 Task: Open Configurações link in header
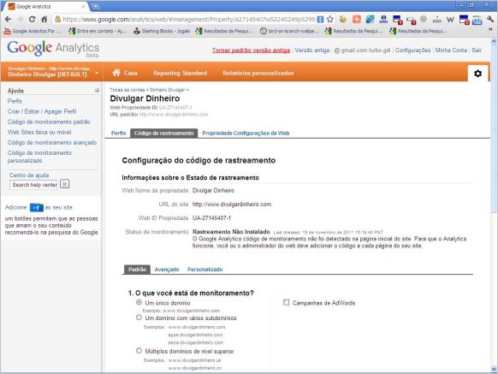(412, 50)
